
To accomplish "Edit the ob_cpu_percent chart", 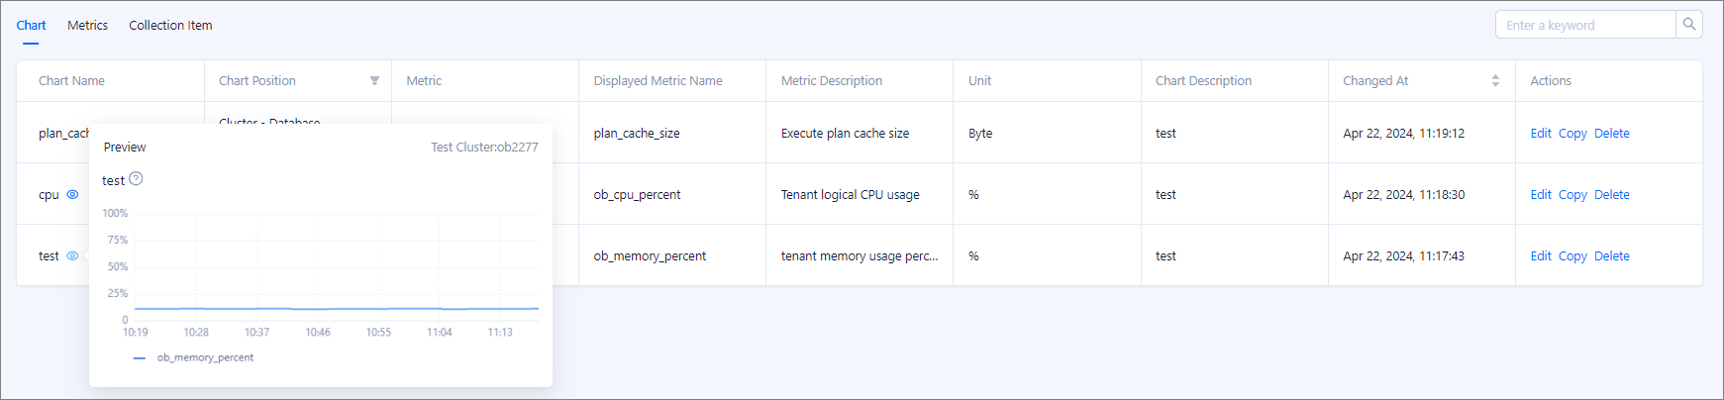I will coord(1541,195).
